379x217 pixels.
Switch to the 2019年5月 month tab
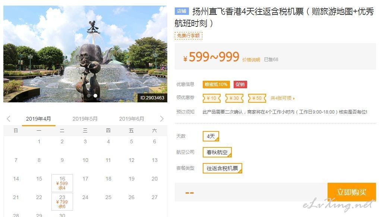tap(85, 119)
